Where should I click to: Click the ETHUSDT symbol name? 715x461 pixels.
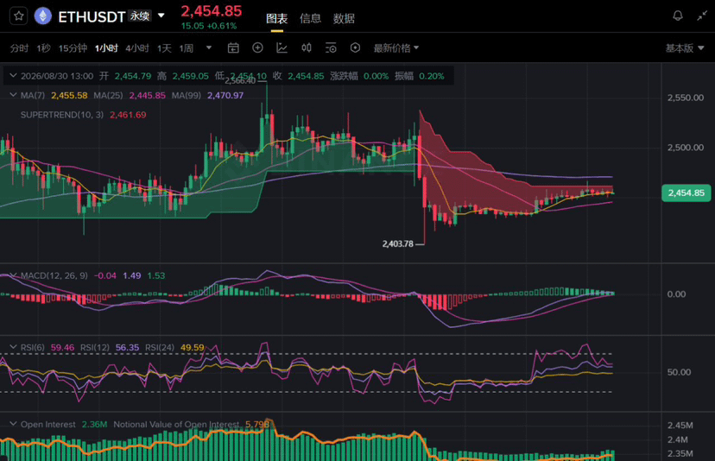(92, 17)
